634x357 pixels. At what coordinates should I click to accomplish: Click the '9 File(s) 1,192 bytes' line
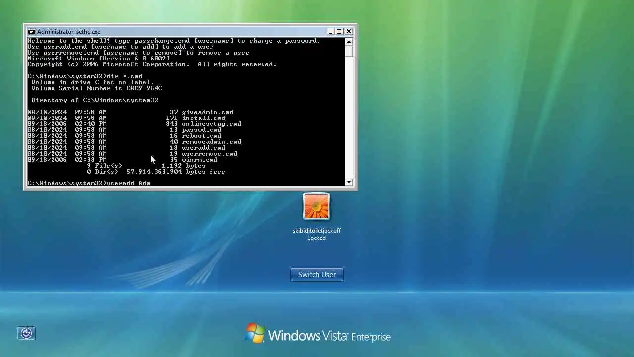146,166
